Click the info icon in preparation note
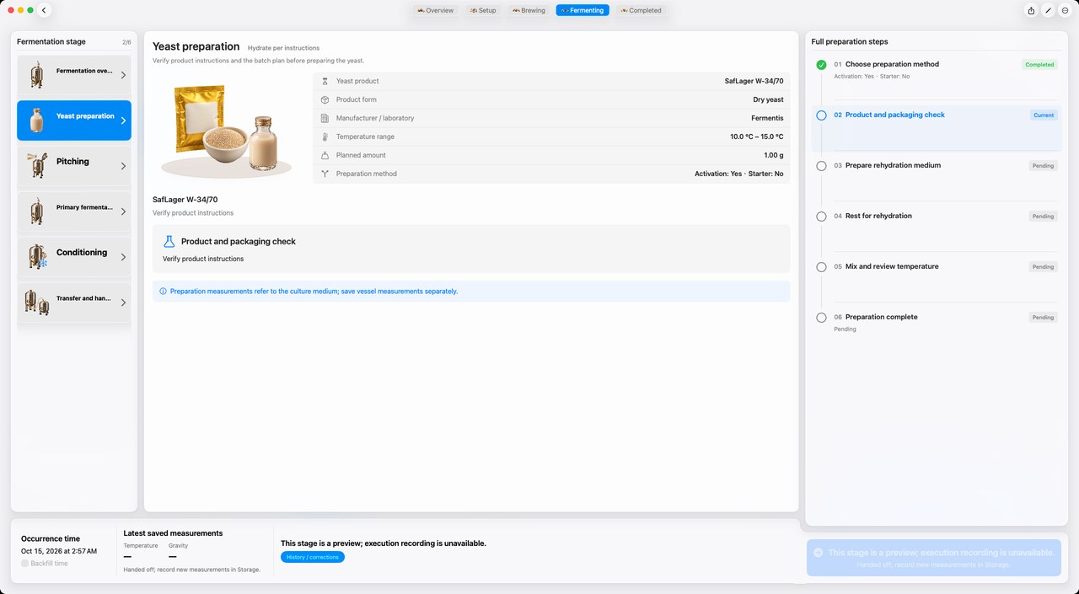1079x594 pixels. [163, 292]
